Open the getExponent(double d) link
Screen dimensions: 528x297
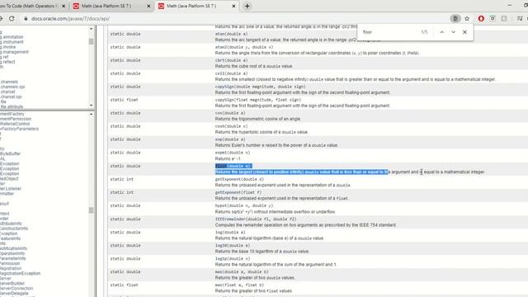pyautogui.click(x=239, y=179)
